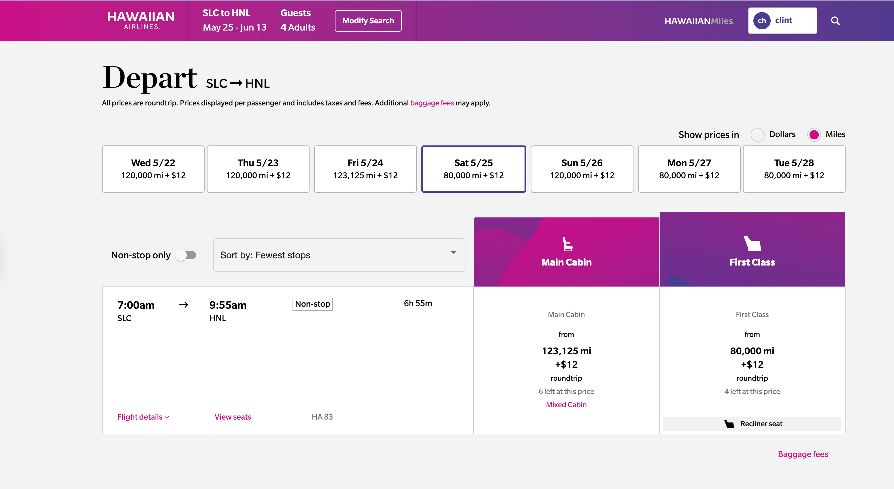Open View seats for flight HA 83
The width and height of the screenshot is (894, 489).
(233, 416)
